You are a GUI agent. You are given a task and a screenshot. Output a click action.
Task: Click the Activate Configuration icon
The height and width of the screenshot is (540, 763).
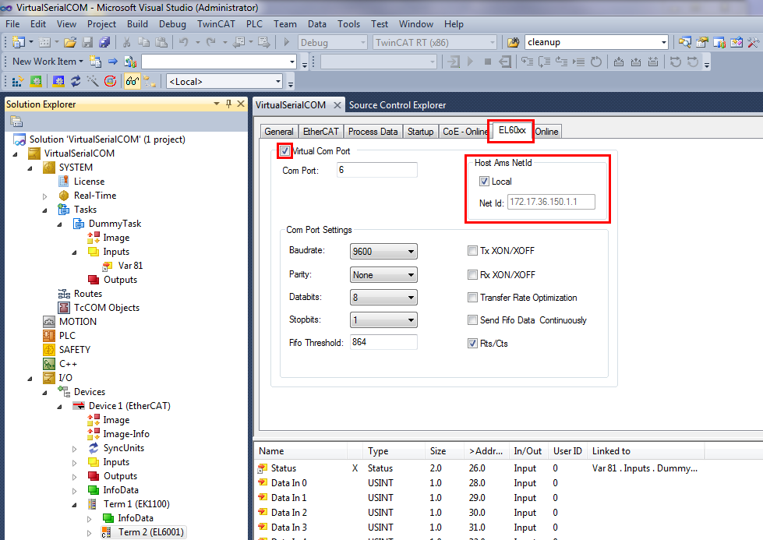17,81
